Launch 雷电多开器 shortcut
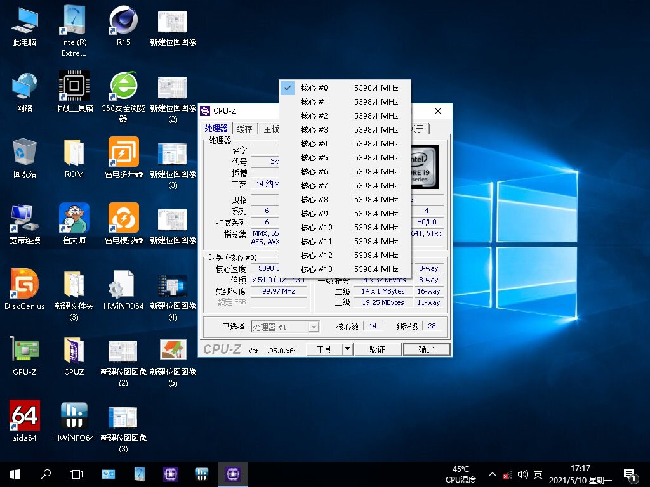 [124, 158]
